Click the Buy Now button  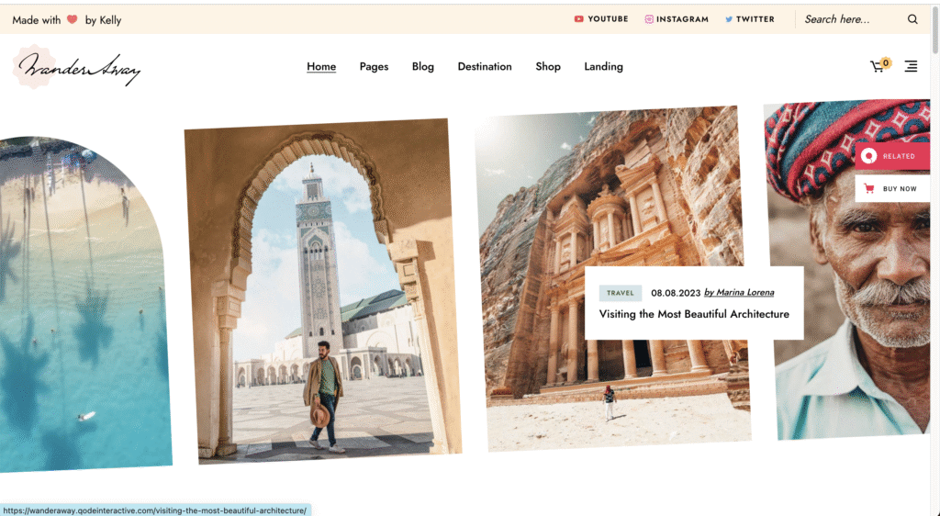coord(892,189)
